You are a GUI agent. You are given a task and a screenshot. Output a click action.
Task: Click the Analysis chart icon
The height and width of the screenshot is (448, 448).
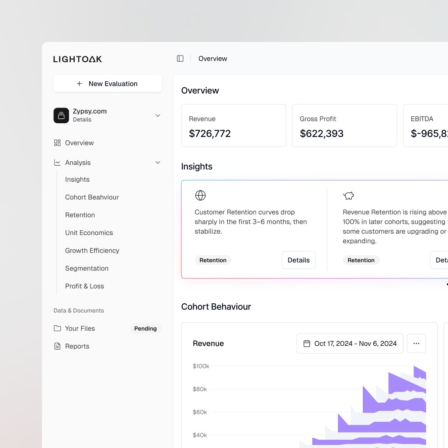point(57,163)
